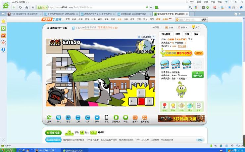Open the 换肤 skin dropdown
Viewport: 245px width, 152px height.
(x=183, y=27)
